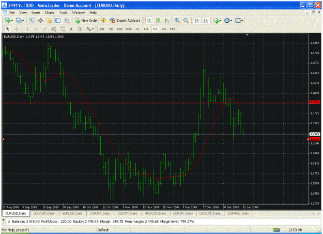The image size is (323, 234).
Task: Open the New Chart dropdown
Action: 9,20
